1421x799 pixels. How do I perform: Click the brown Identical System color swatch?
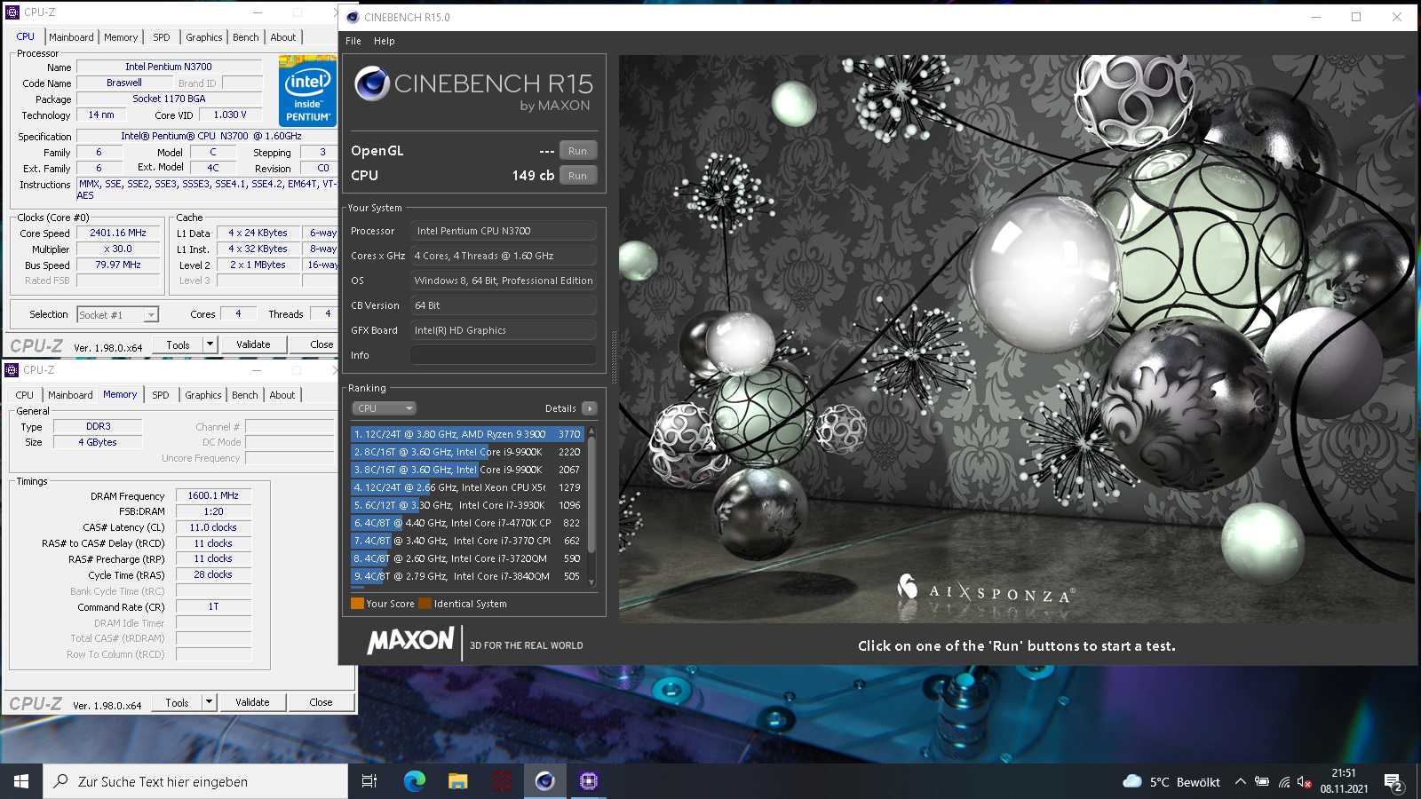coord(425,604)
